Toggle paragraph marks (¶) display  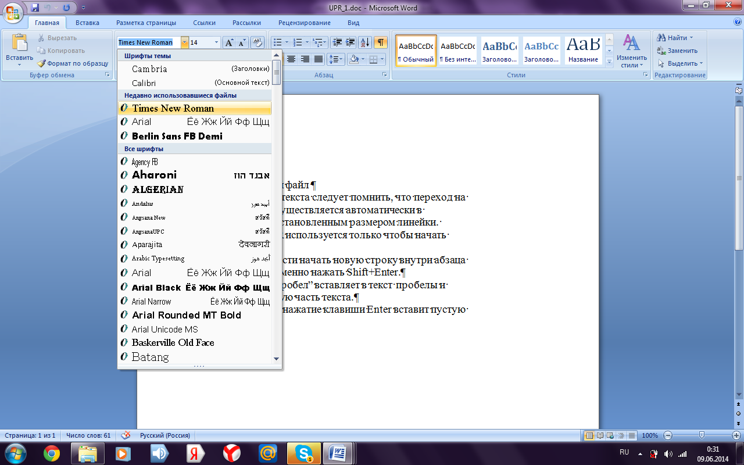tap(380, 42)
